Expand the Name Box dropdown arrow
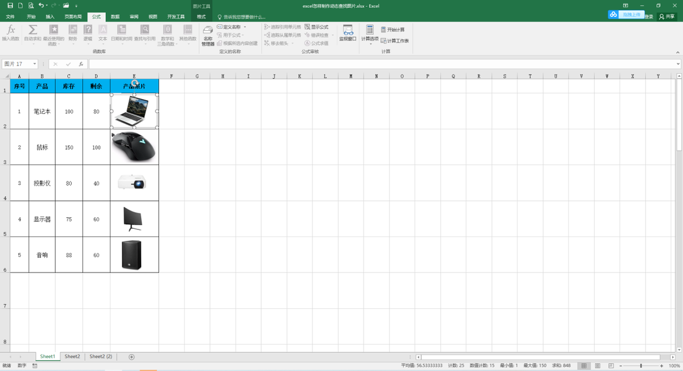Viewport: 683px width, 371px height. (35, 64)
